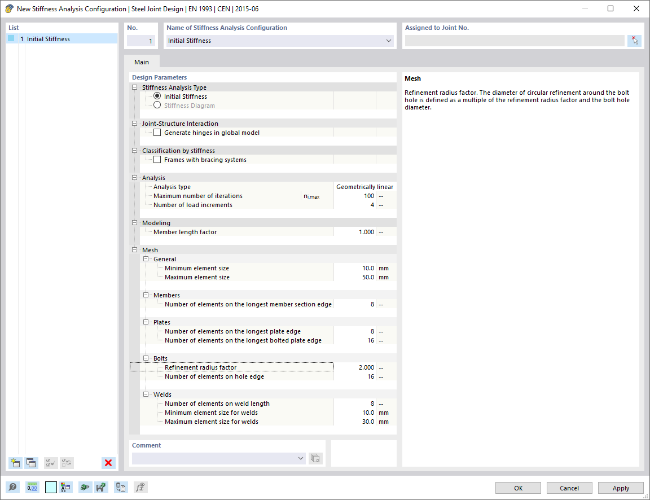Click the New configuration icon below the List
Screen dimensions: 650x500
click(15, 463)
